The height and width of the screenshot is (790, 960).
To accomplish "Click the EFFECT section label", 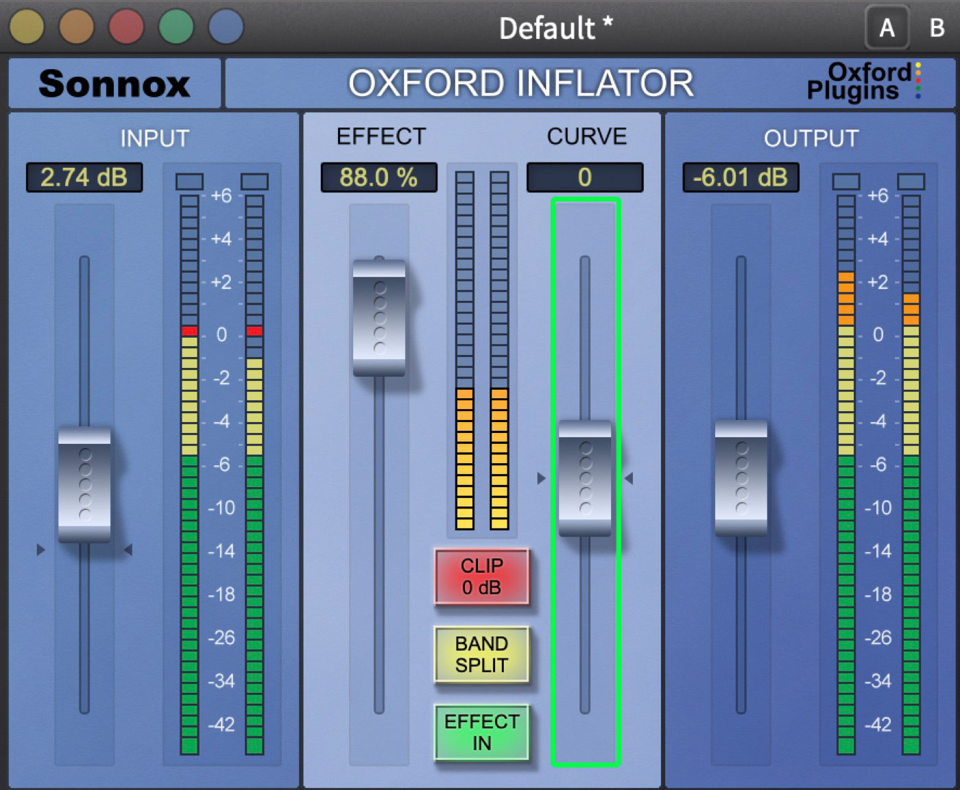I will pyautogui.click(x=381, y=136).
